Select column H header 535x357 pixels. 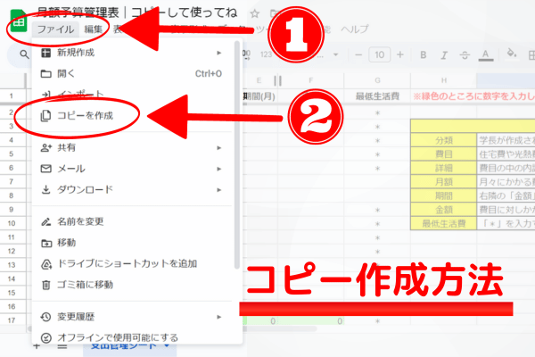coord(443,80)
